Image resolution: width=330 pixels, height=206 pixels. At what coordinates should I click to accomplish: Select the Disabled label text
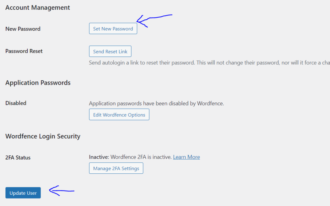point(16,103)
